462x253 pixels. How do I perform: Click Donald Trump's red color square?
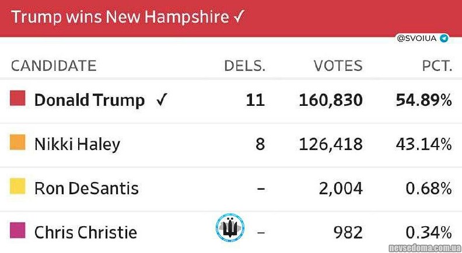click(x=18, y=99)
